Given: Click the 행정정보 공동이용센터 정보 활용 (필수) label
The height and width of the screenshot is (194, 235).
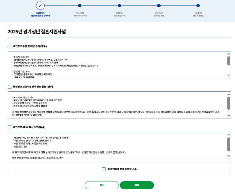Looking at the screenshot, I should [33, 87].
